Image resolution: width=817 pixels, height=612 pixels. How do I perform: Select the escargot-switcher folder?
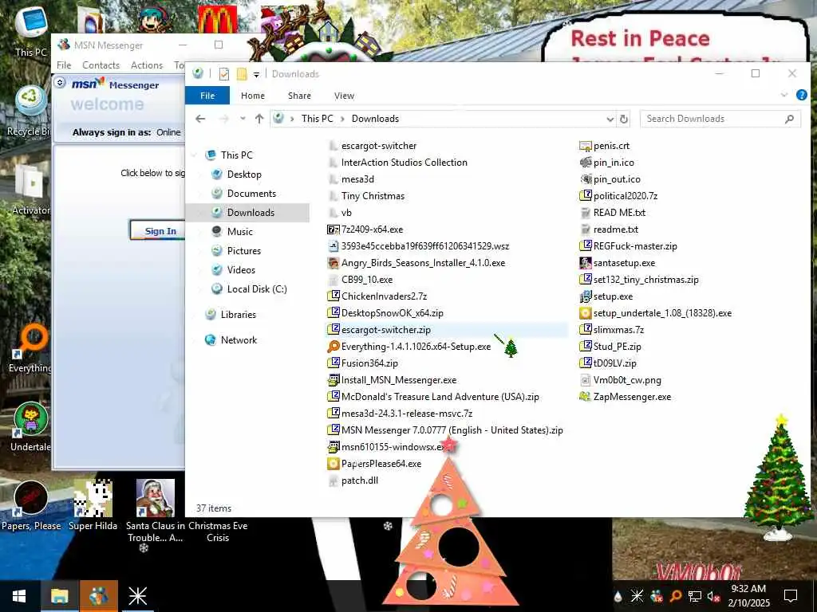[x=373, y=146]
